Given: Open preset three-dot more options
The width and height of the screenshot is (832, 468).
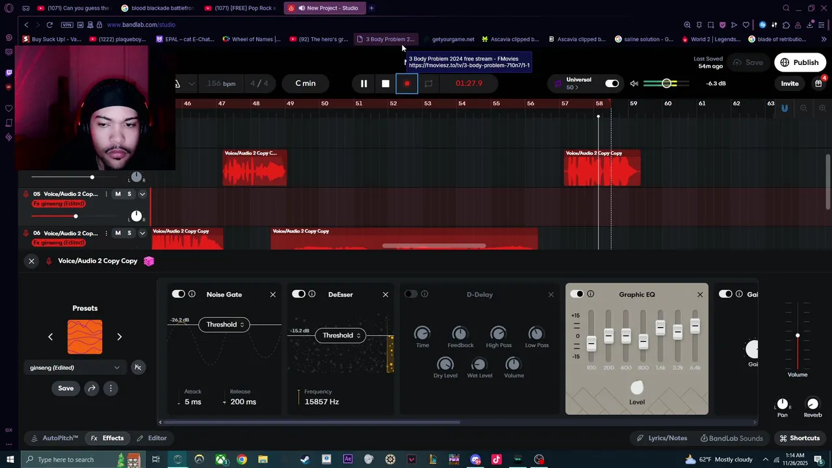Looking at the screenshot, I should [110, 388].
